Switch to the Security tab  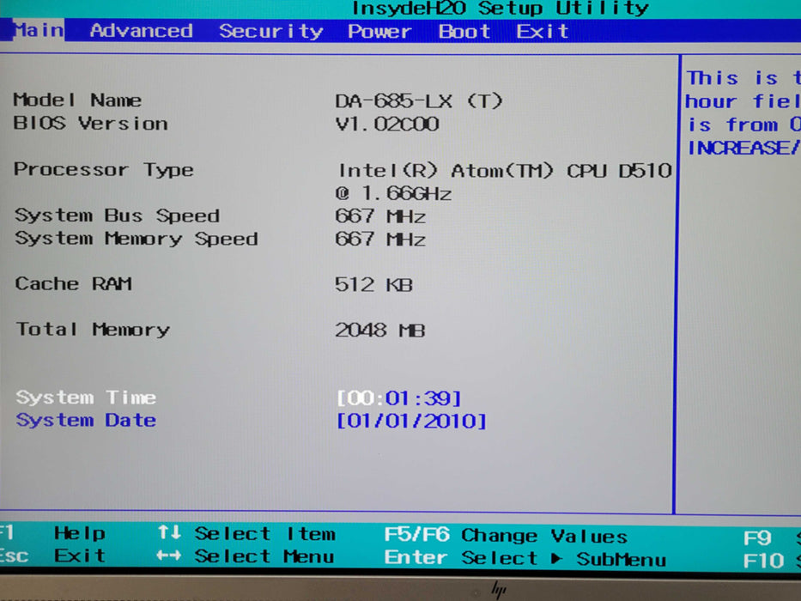[x=270, y=32]
